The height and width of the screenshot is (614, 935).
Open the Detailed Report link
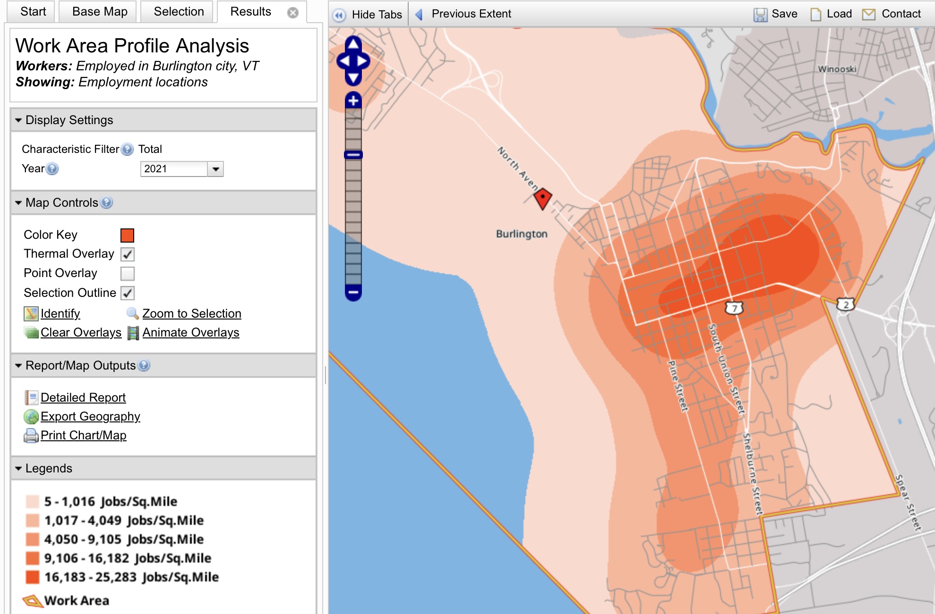coord(83,397)
